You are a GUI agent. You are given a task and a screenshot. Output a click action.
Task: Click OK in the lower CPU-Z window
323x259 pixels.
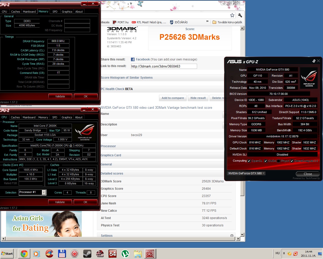(x=85, y=202)
